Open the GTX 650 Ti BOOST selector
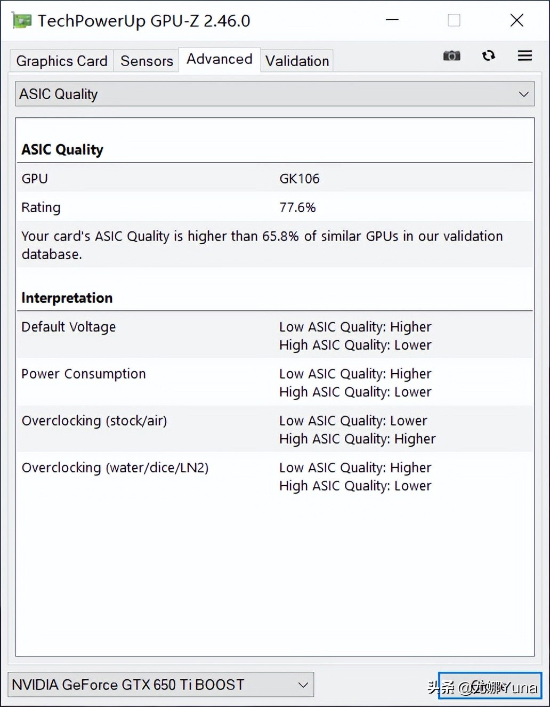 tap(160, 685)
